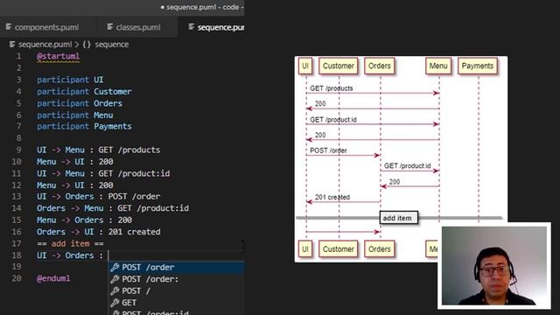Click wrench icon beside 'POST /order' suggestion
The height and width of the screenshot is (315, 560).
click(x=115, y=267)
